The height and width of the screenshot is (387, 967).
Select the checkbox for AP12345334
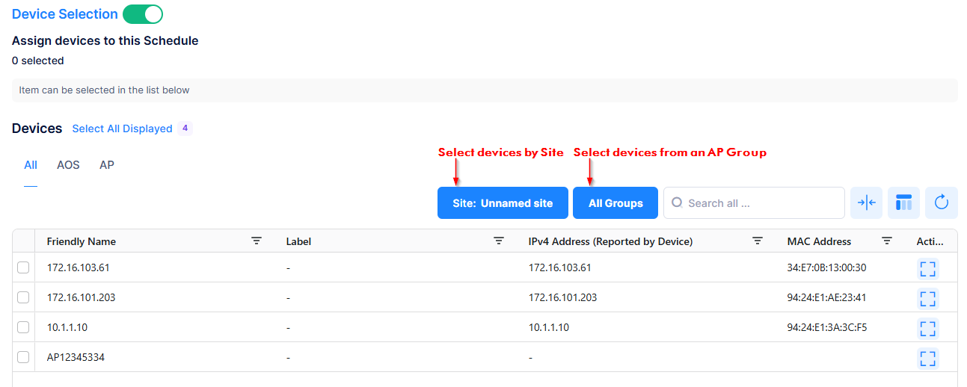coord(23,357)
